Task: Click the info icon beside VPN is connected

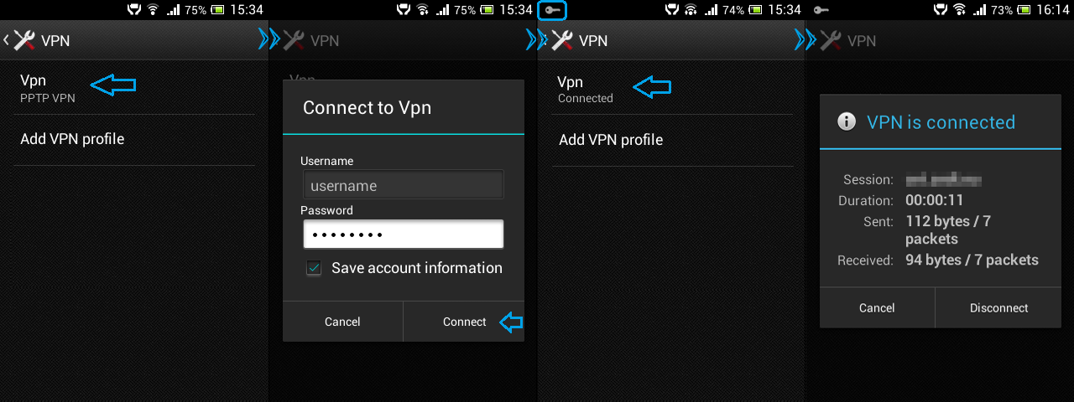Action: [847, 122]
